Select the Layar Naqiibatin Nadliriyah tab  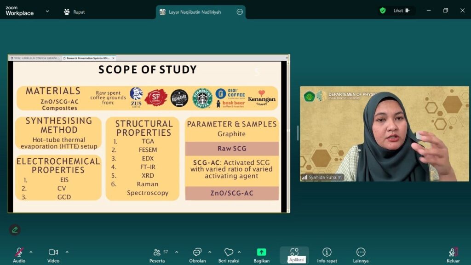[195, 12]
